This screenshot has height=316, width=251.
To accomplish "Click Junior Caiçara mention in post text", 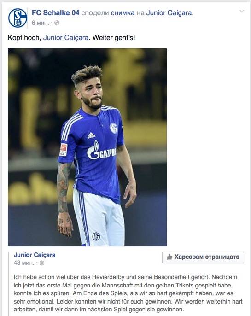I will coord(66,38).
